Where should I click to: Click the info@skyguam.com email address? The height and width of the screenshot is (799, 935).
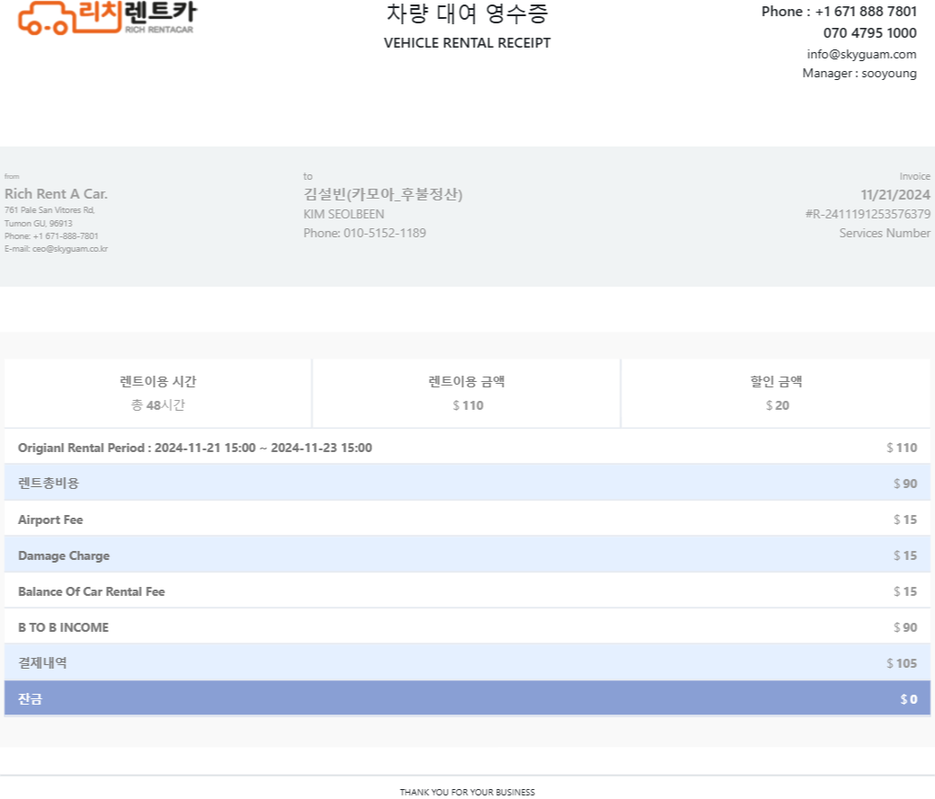[x=861, y=54]
